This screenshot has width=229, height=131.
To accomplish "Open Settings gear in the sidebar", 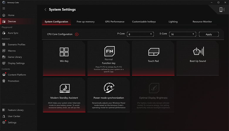I will coord(12,123).
